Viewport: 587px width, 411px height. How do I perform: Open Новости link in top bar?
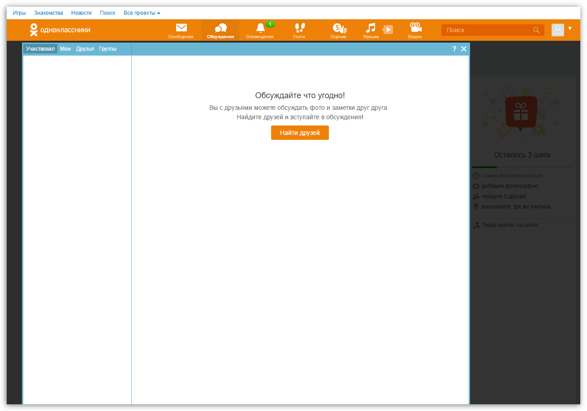pyautogui.click(x=82, y=13)
